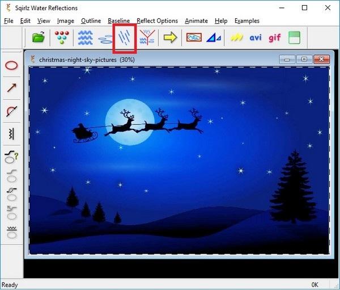Select the red ellipse outline tool
This screenshot has width=340, height=290.
11,65
